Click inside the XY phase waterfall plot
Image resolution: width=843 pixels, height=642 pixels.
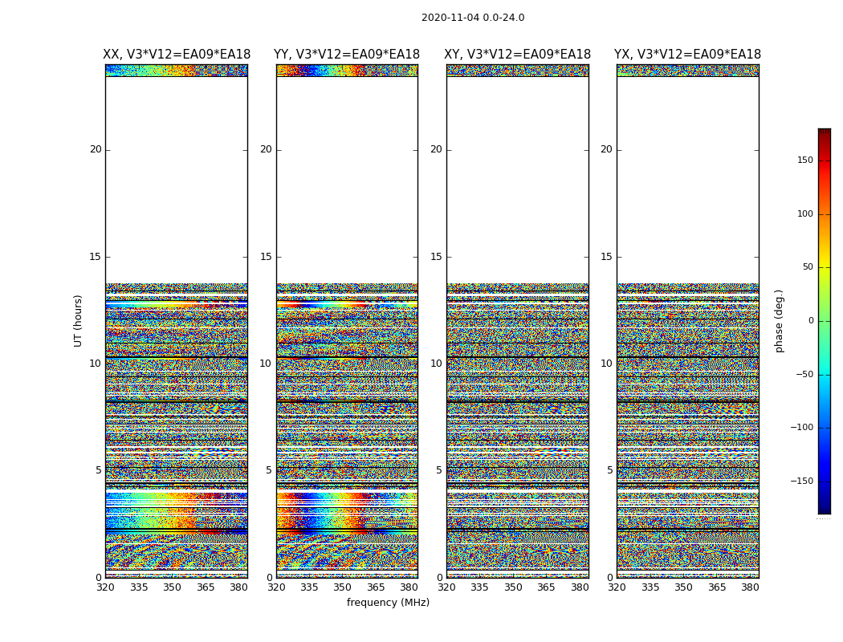coord(517,321)
